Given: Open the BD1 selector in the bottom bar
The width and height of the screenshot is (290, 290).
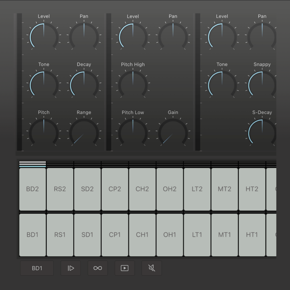Looking at the screenshot, I should [x=37, y=268].
